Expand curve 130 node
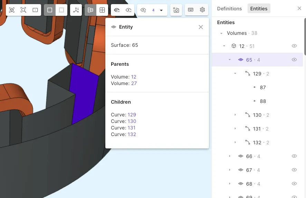Image resolution: width=306 pixels, height=198 pixels. pos(235,115)
